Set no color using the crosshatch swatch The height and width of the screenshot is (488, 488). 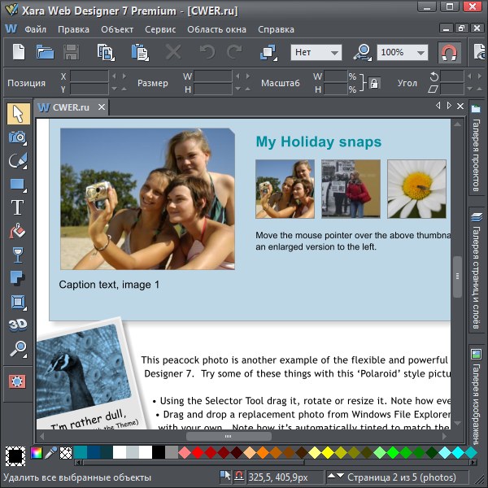(66, 453)
